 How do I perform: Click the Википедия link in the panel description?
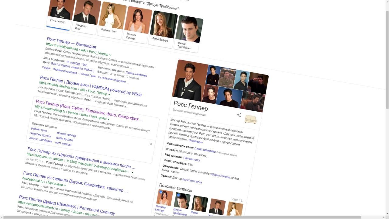195,141
